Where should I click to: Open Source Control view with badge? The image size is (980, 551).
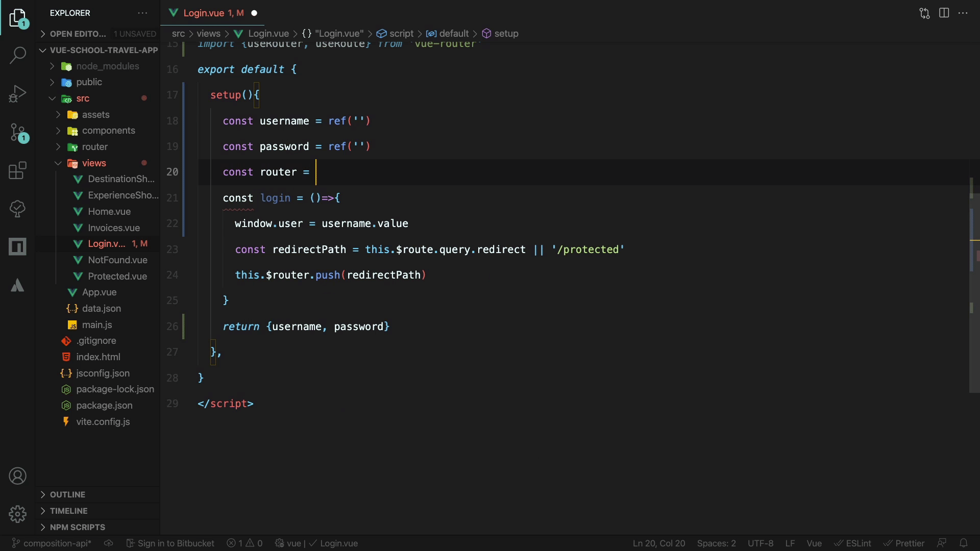(x=17, y=133)
